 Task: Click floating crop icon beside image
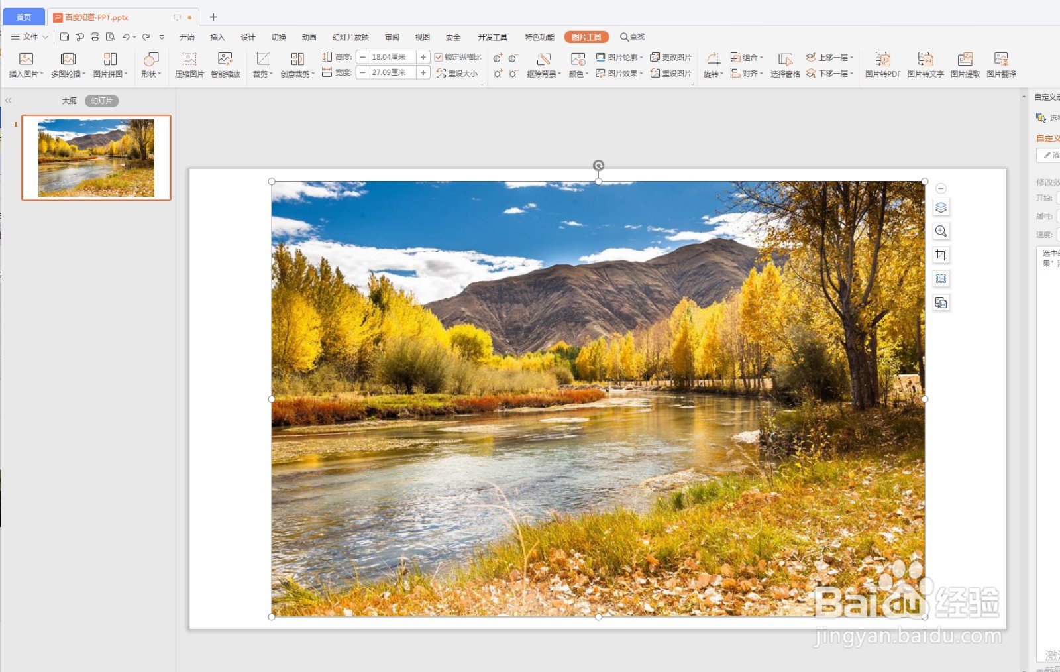point(941,255)
